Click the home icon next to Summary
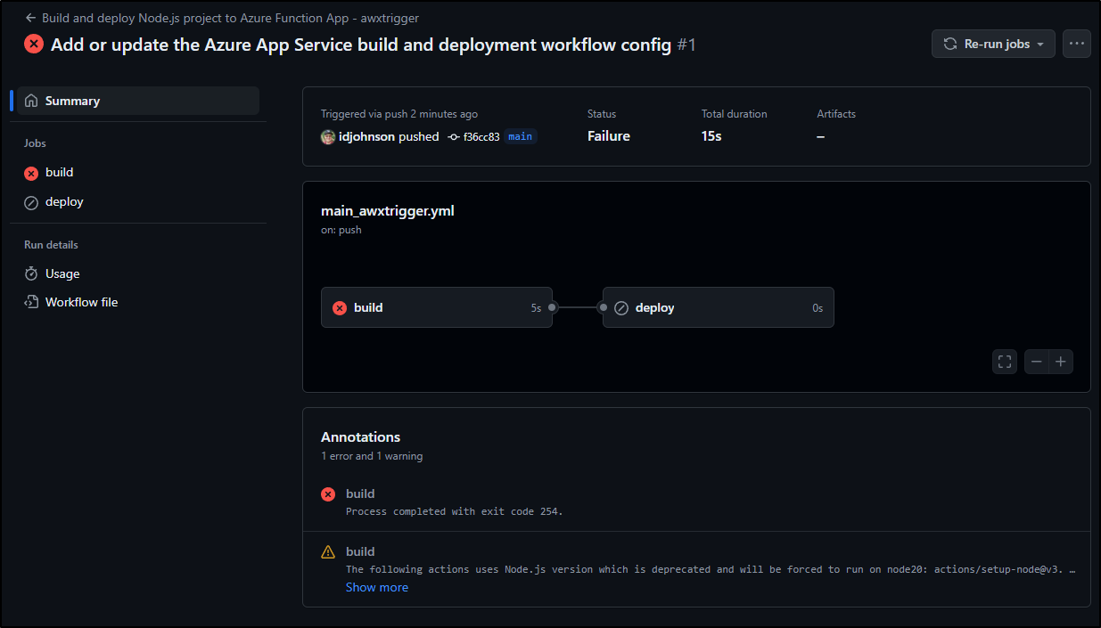 click(31, 101)
